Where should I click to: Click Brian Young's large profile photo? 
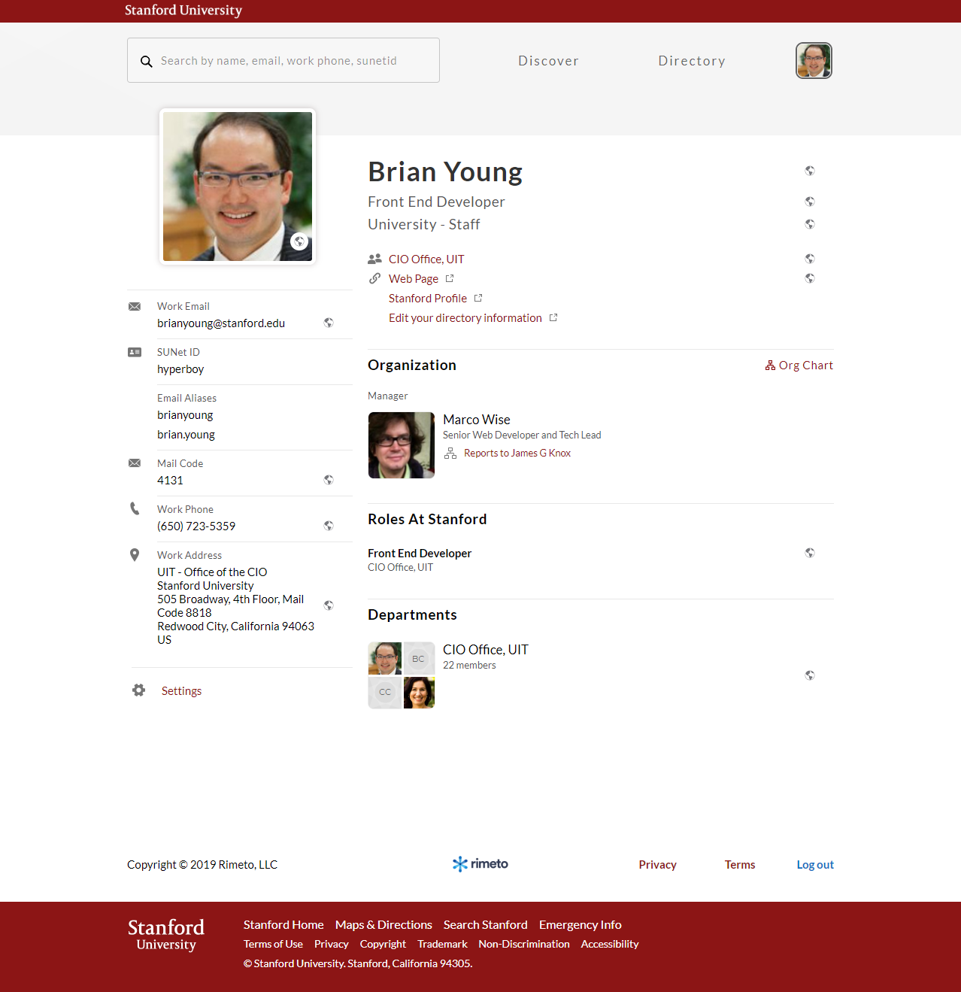[x=238, y=187]
